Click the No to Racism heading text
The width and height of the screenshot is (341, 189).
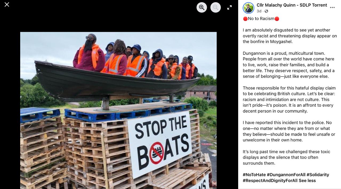[x=261, y=19]
